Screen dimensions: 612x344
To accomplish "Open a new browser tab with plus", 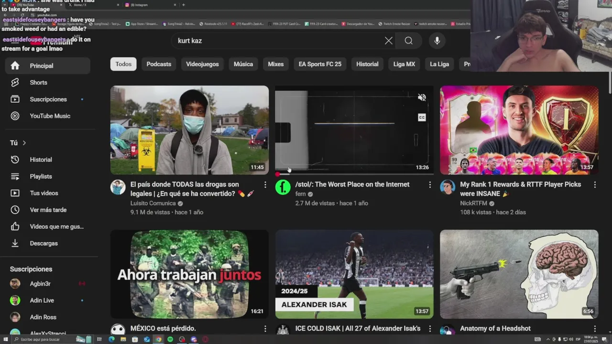I will (184, 5).
